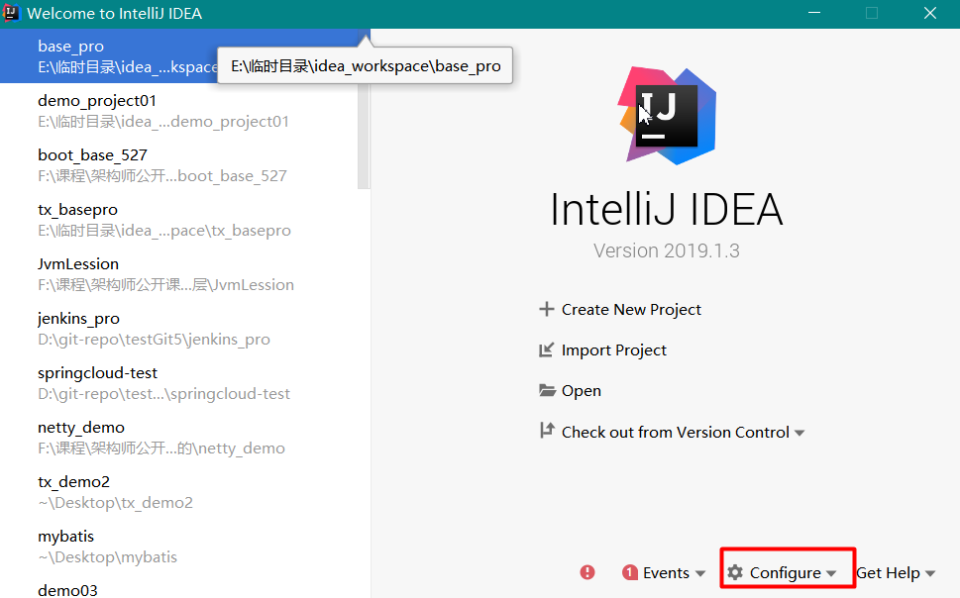Screen dimensions: 960x598
Task: Click the plus icon beside Create New Project
Action: click(x=546, y=309)
